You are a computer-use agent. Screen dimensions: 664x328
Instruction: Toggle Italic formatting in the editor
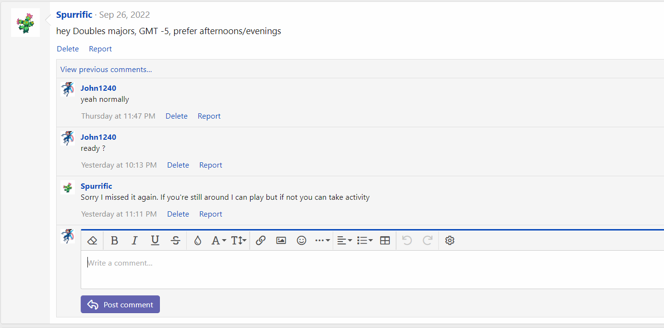click(134, 241)
